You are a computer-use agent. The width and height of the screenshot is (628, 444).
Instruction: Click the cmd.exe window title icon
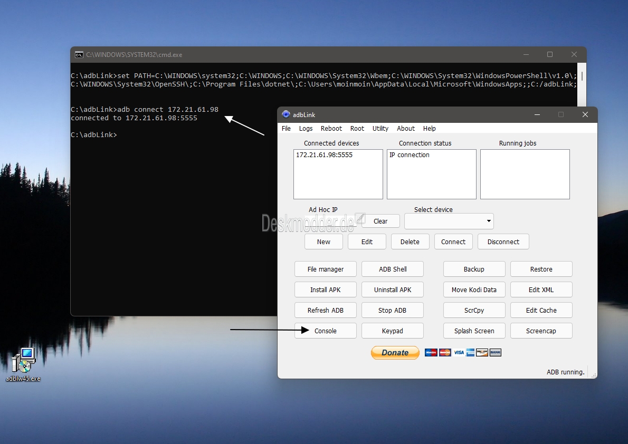[79, 54]
